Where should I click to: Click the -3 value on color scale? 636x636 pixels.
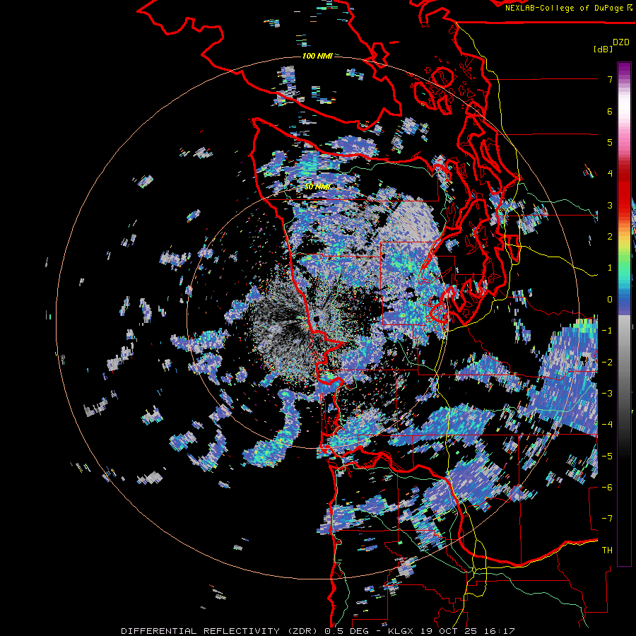click(607, 394)
